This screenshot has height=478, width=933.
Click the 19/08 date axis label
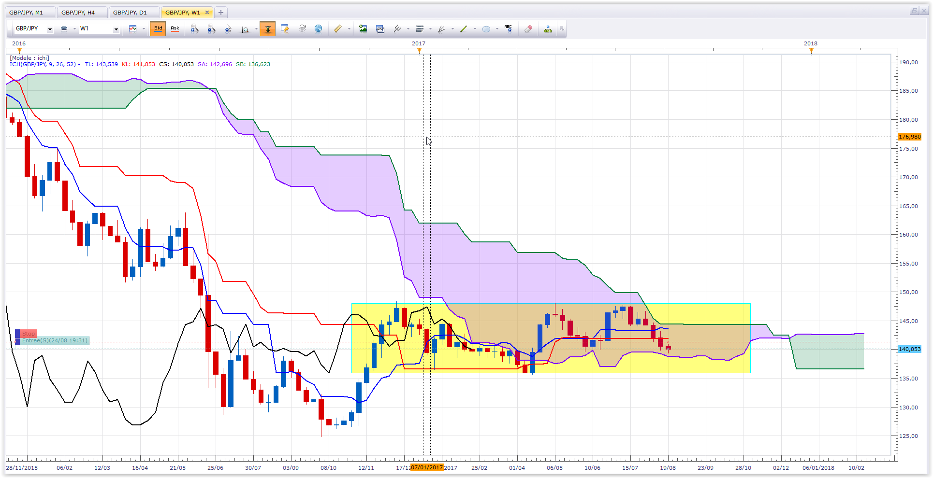coord(668,468)
